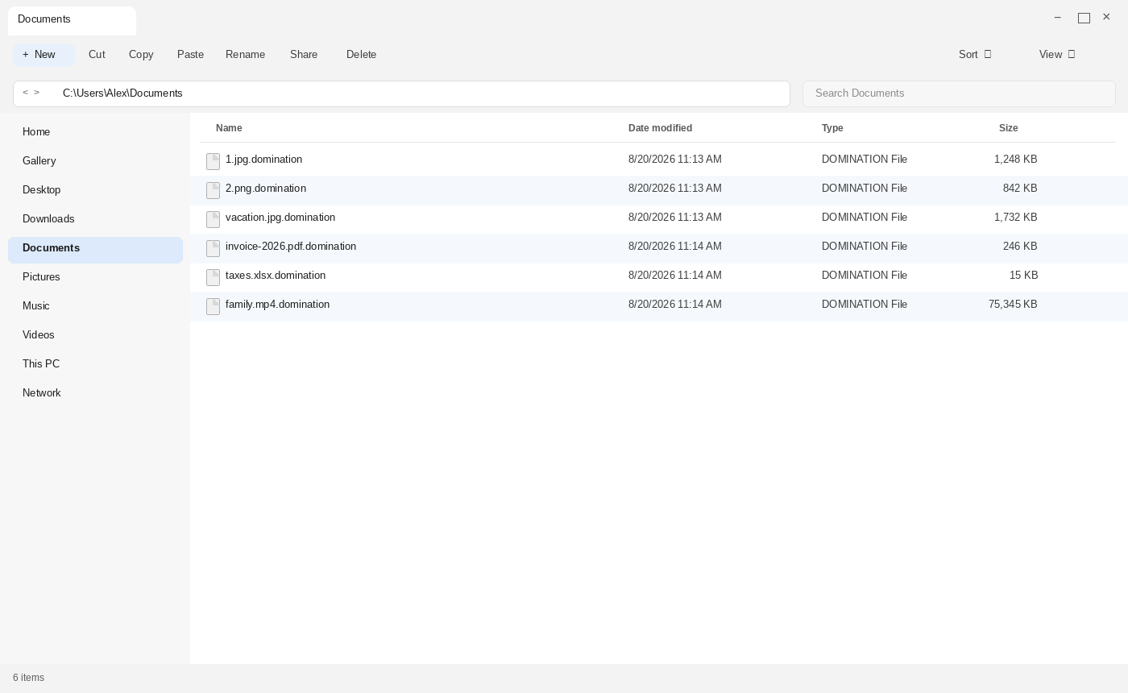Click the 842 KB size cell

(1020, 189)
